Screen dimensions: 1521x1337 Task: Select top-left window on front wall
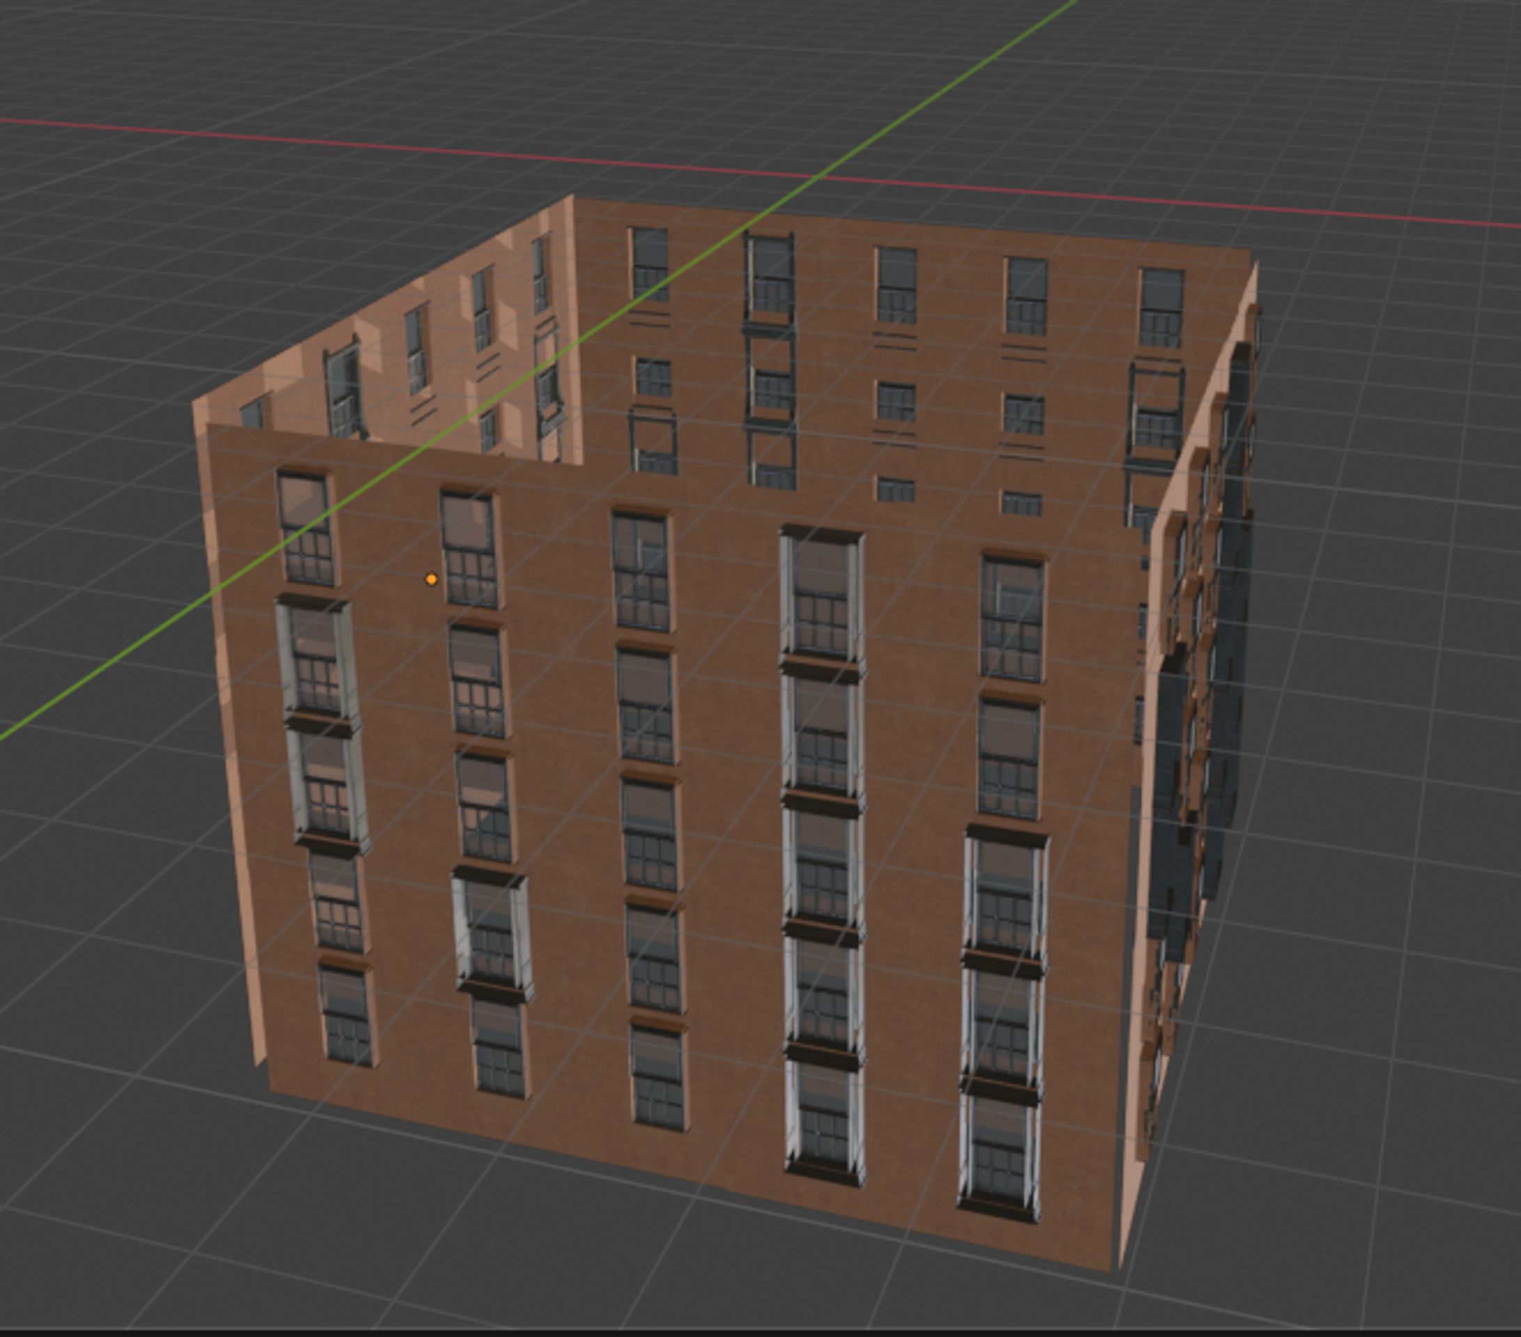(x=306, y=529)
